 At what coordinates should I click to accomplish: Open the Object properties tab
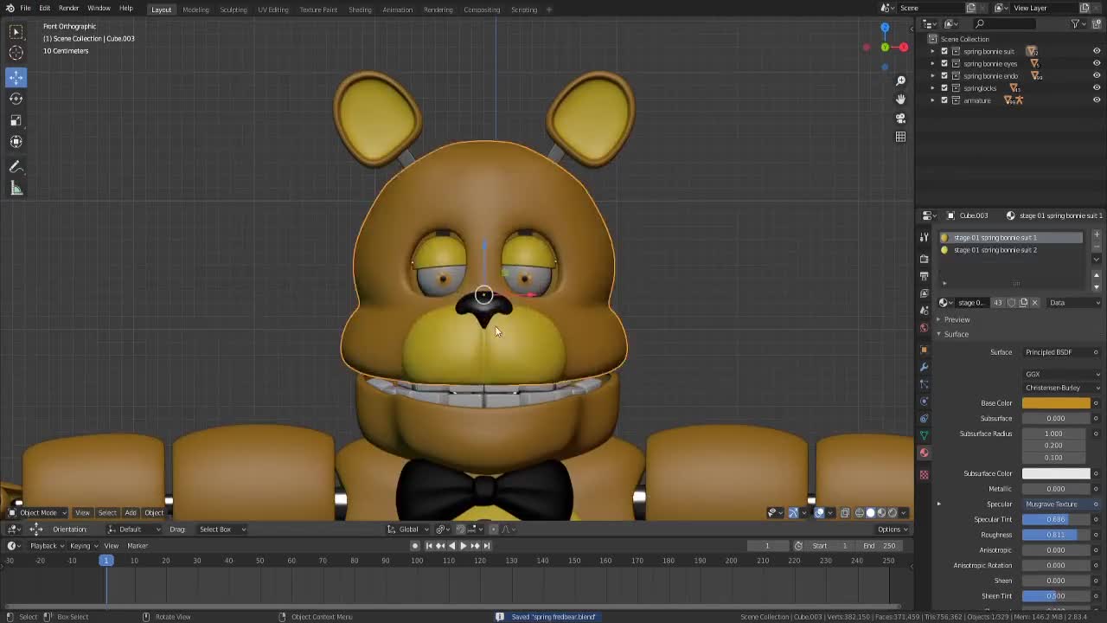[924, 350]
